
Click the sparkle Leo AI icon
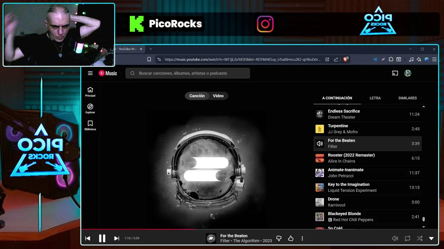pos(419,59)
